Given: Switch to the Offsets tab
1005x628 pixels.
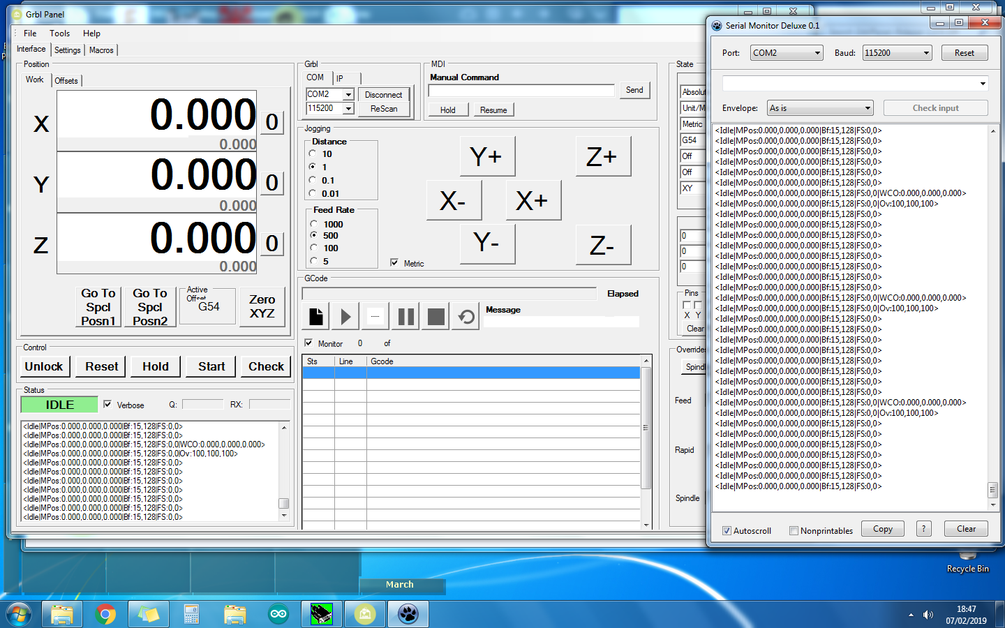Looking at the screenshot, I should click(66, 81).
